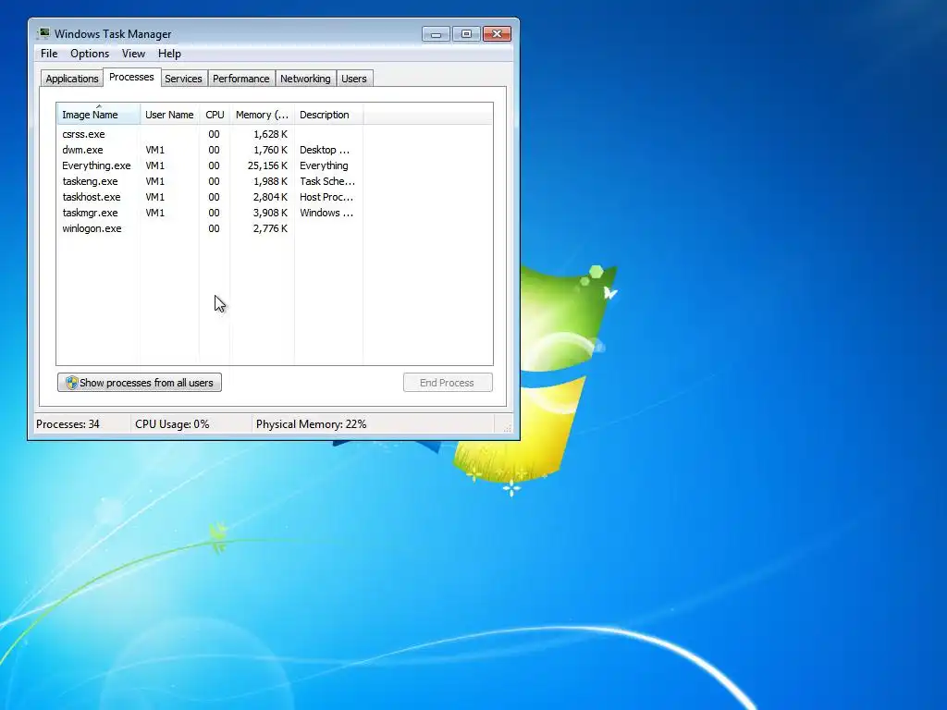947x710 pixels.
Task: Click 'Physical Memory: 22%' status entry
Action: point(311,423)
